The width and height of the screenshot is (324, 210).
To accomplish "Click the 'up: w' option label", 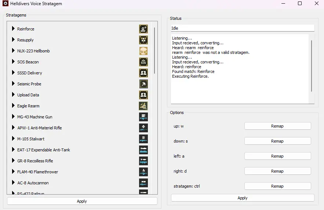I will coord(179,126).
